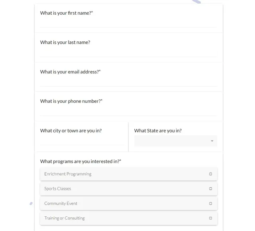255x231 pixels.
Task: Click the 'Training or Consulting' option text
Action: tap(65, 218)
